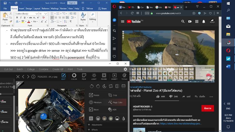Open the Styles gallery in Word
Image resolution: width=235 pixels, height=132 pixels.
[x=83, y=17]
